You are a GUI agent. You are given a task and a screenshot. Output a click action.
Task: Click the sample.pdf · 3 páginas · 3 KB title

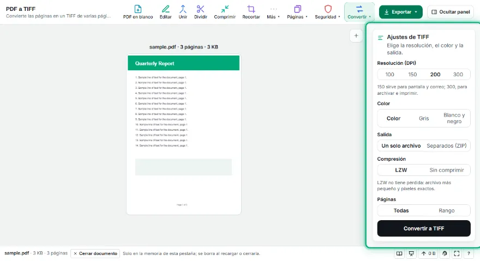(184, 47)
